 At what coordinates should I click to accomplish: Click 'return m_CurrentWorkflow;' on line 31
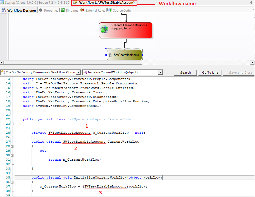click(75, 160)
